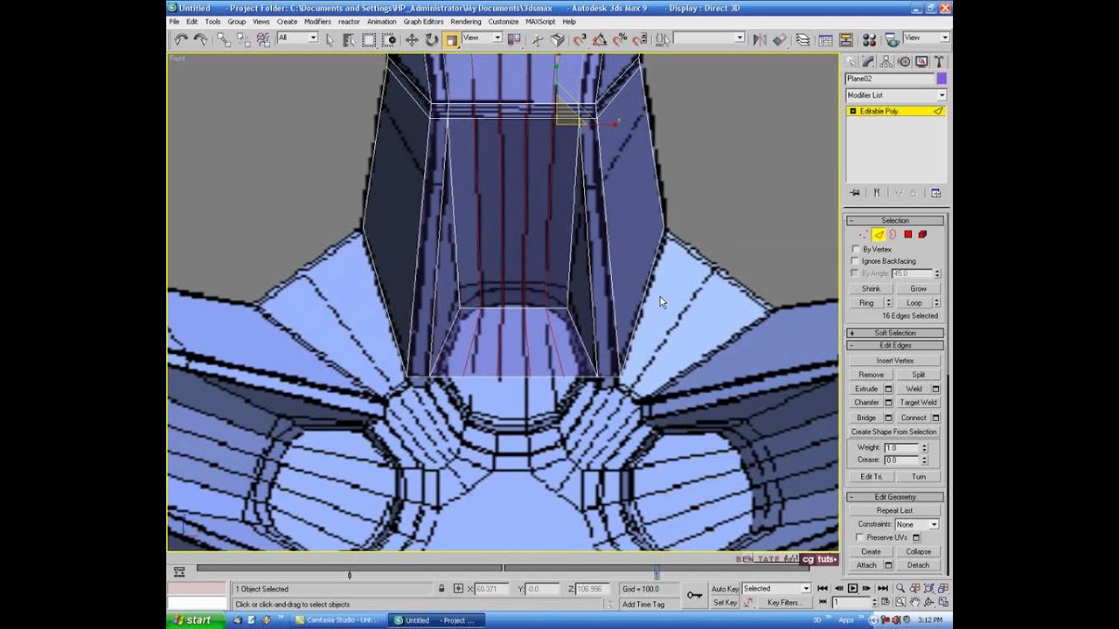The width and height of the screenshot is (1119, 629).
Task: Enable the By Vertex checkbox
Action: click(856, 249)
